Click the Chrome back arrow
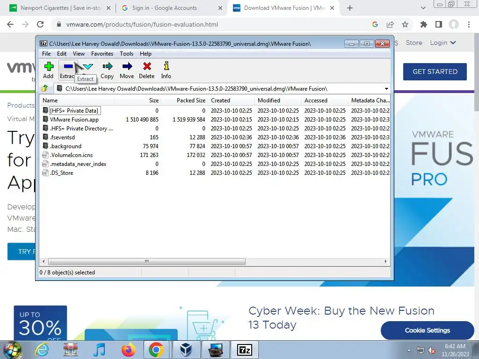The width and height of the screenshot is (479, 359). (x=10, y=24)
